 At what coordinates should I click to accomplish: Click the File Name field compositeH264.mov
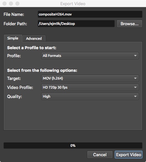tap(90, 14)
